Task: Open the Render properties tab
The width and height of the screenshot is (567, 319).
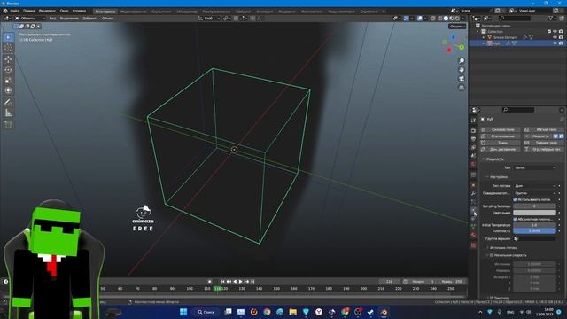Action: (x=473, y=131)
